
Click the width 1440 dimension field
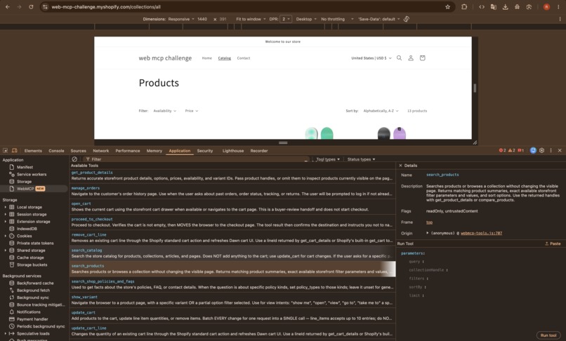202,19
